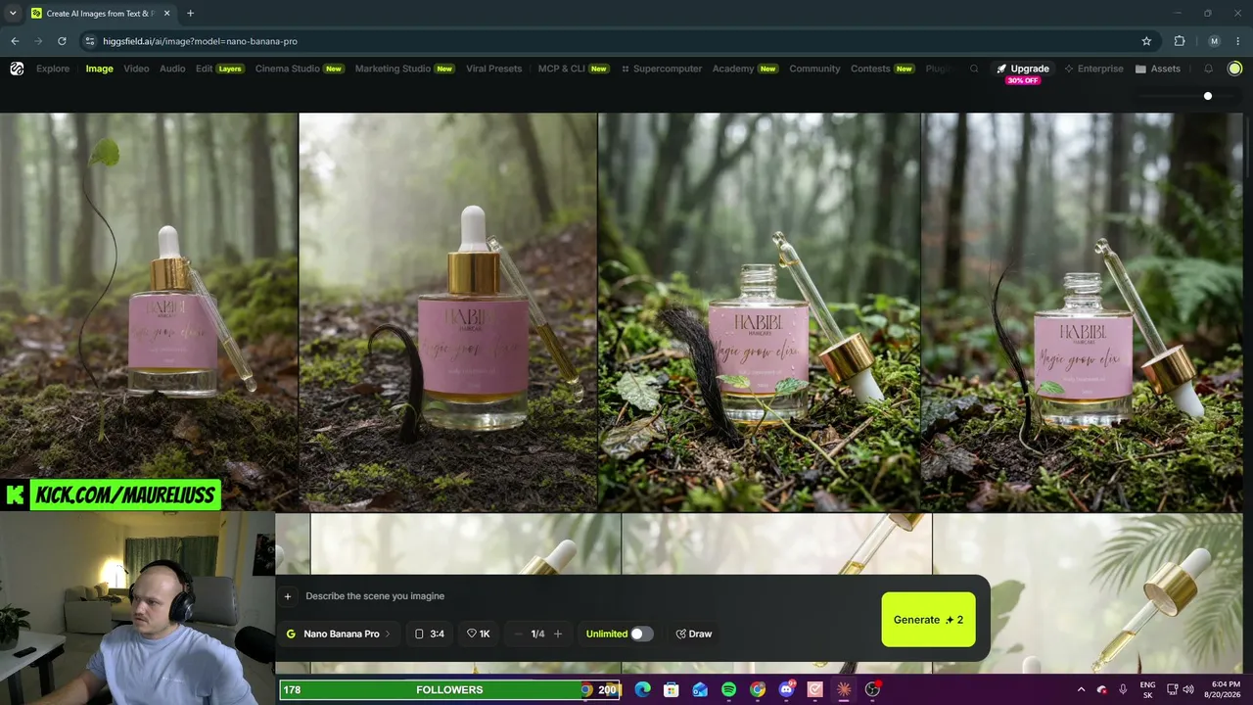Open the browser extensions puzzle icon
Viewport: 1253px width, 705px height.
(x=1180, y=41)
